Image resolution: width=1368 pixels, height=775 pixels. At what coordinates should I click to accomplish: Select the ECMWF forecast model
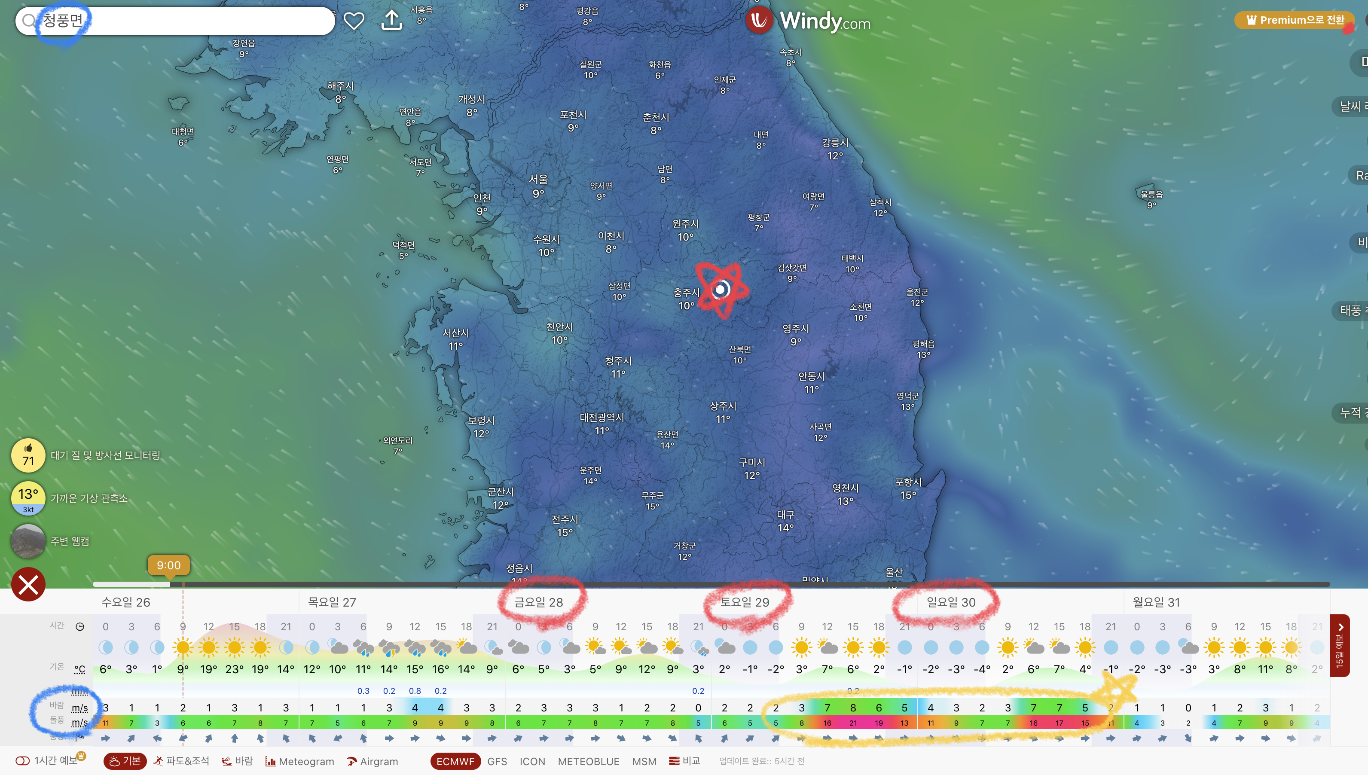coord(455,761)
